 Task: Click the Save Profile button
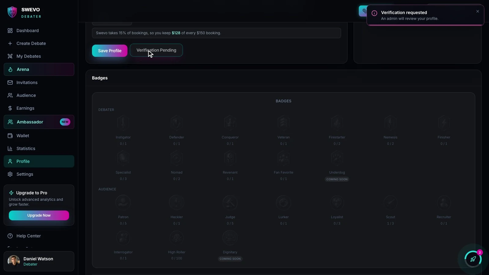click(110, 51)
